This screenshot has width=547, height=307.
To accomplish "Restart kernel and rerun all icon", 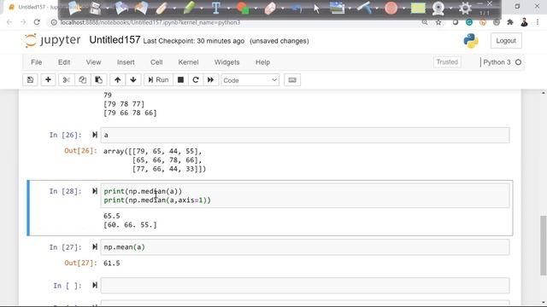I will coord(210,80).
